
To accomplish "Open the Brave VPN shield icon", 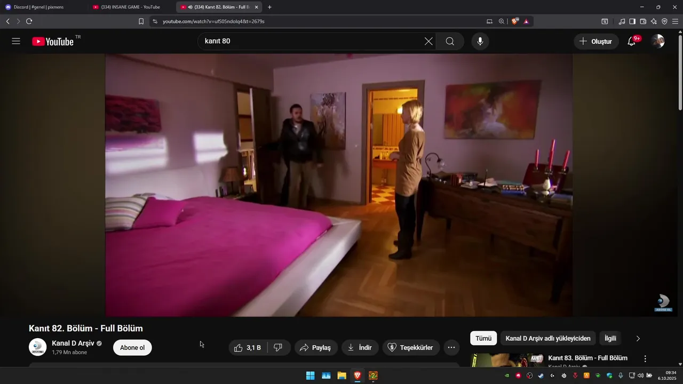I will pos(664,21).
